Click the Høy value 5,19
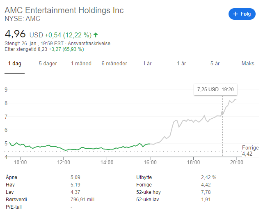The image size is (263, 214). tap(75, 185)
